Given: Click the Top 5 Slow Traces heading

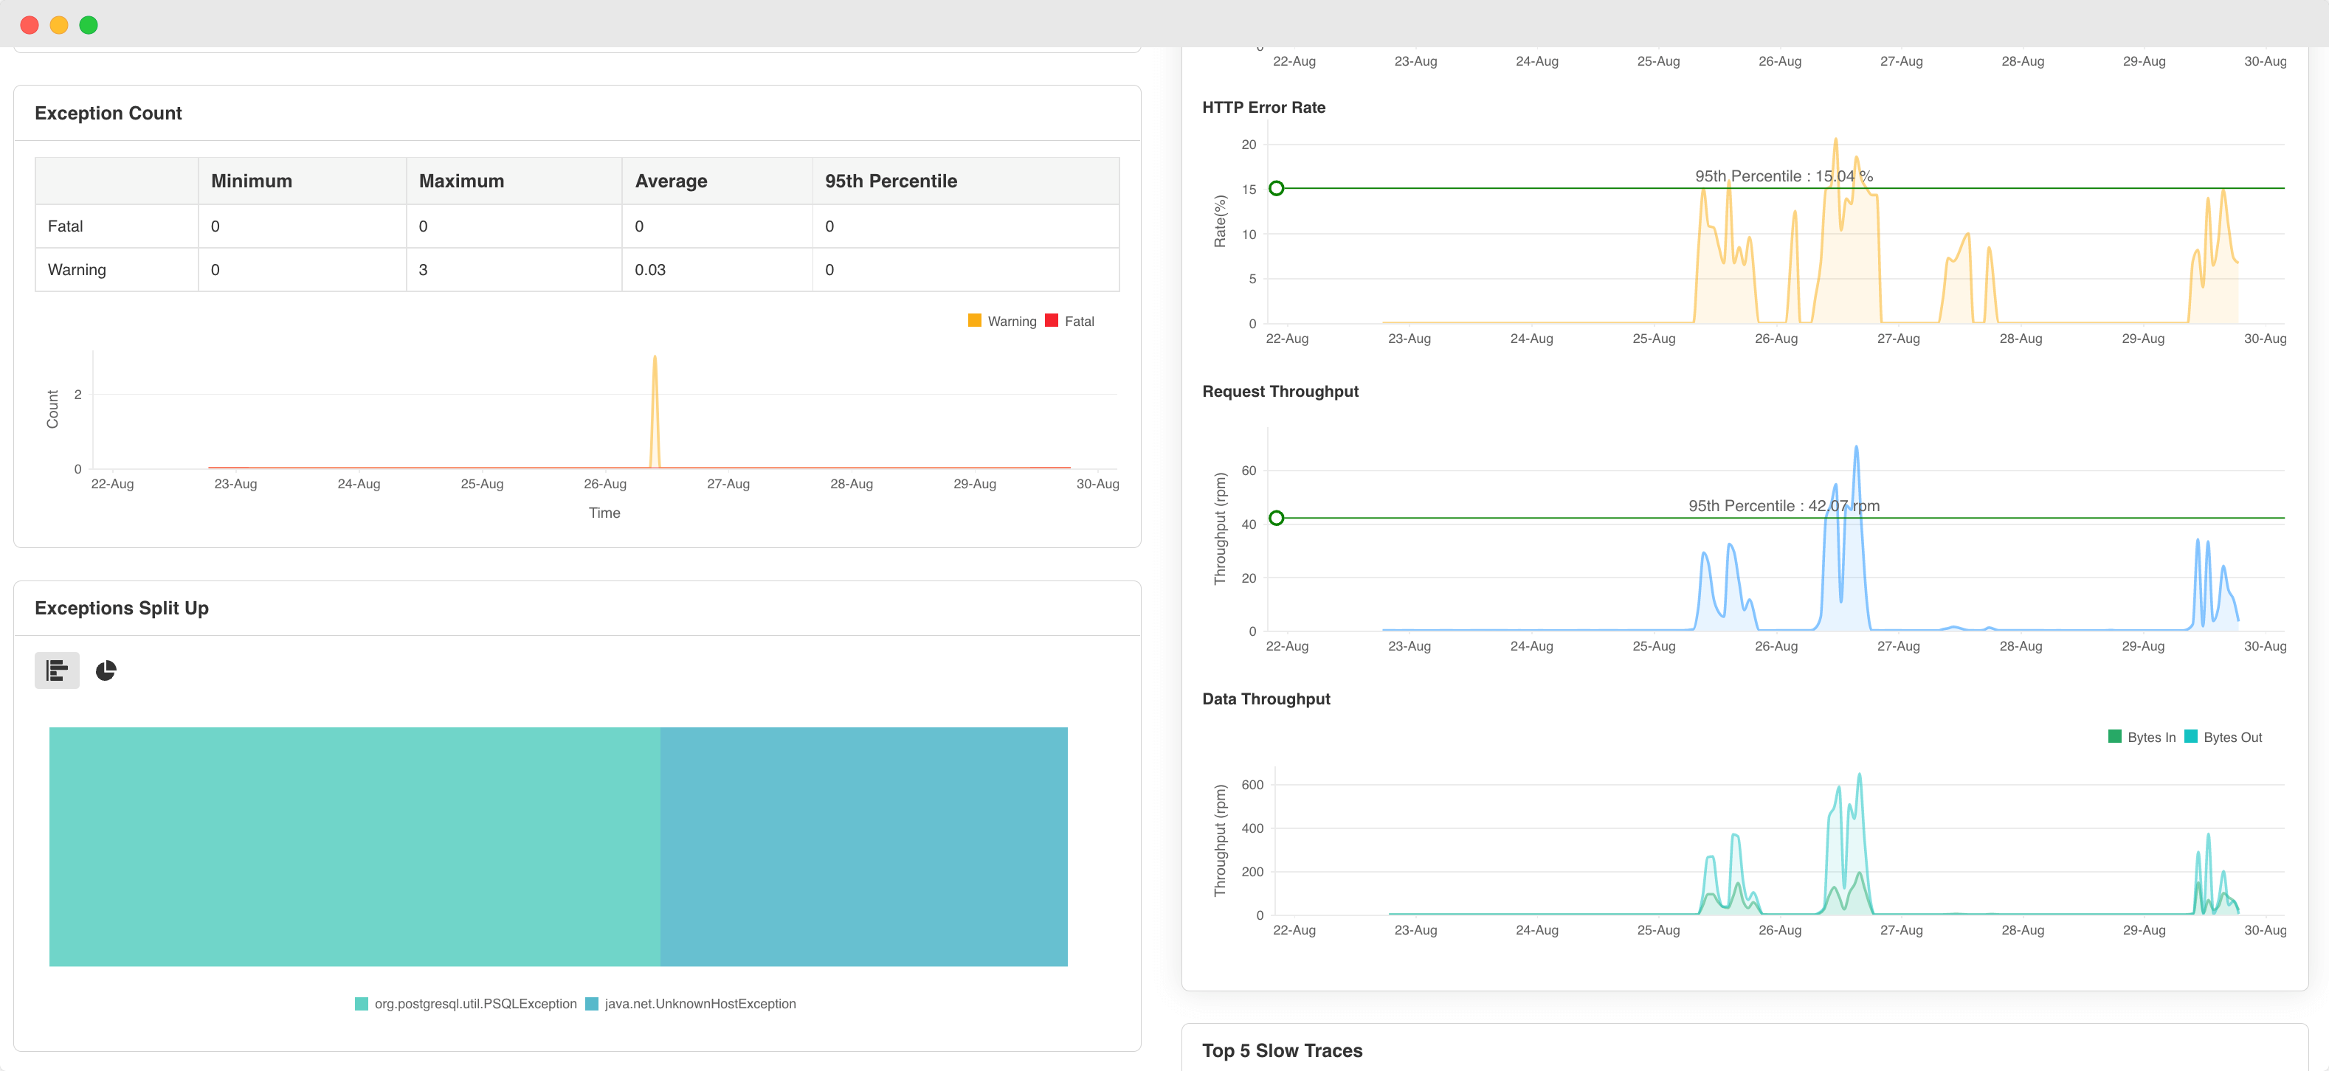Looking at the screenshot, I should pyautogui.click(x=1281, y=1050).
